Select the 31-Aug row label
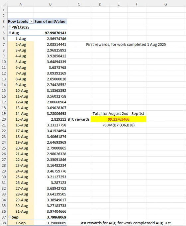186x226 pixels. click(22, 211)
